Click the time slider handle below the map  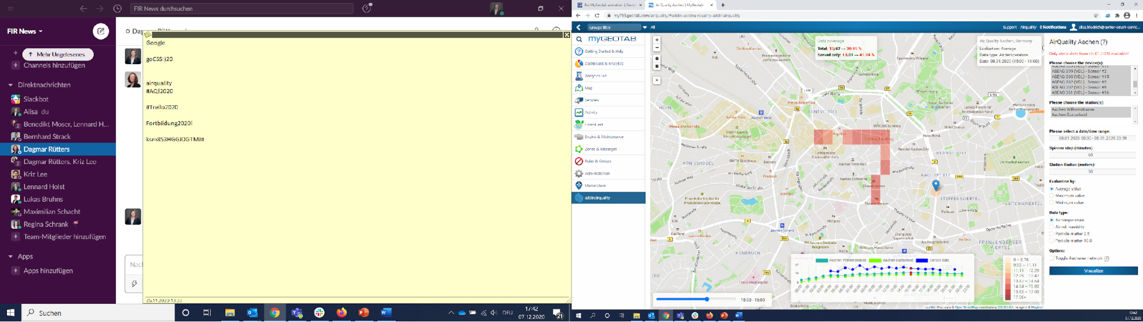[x=707, y=299]
